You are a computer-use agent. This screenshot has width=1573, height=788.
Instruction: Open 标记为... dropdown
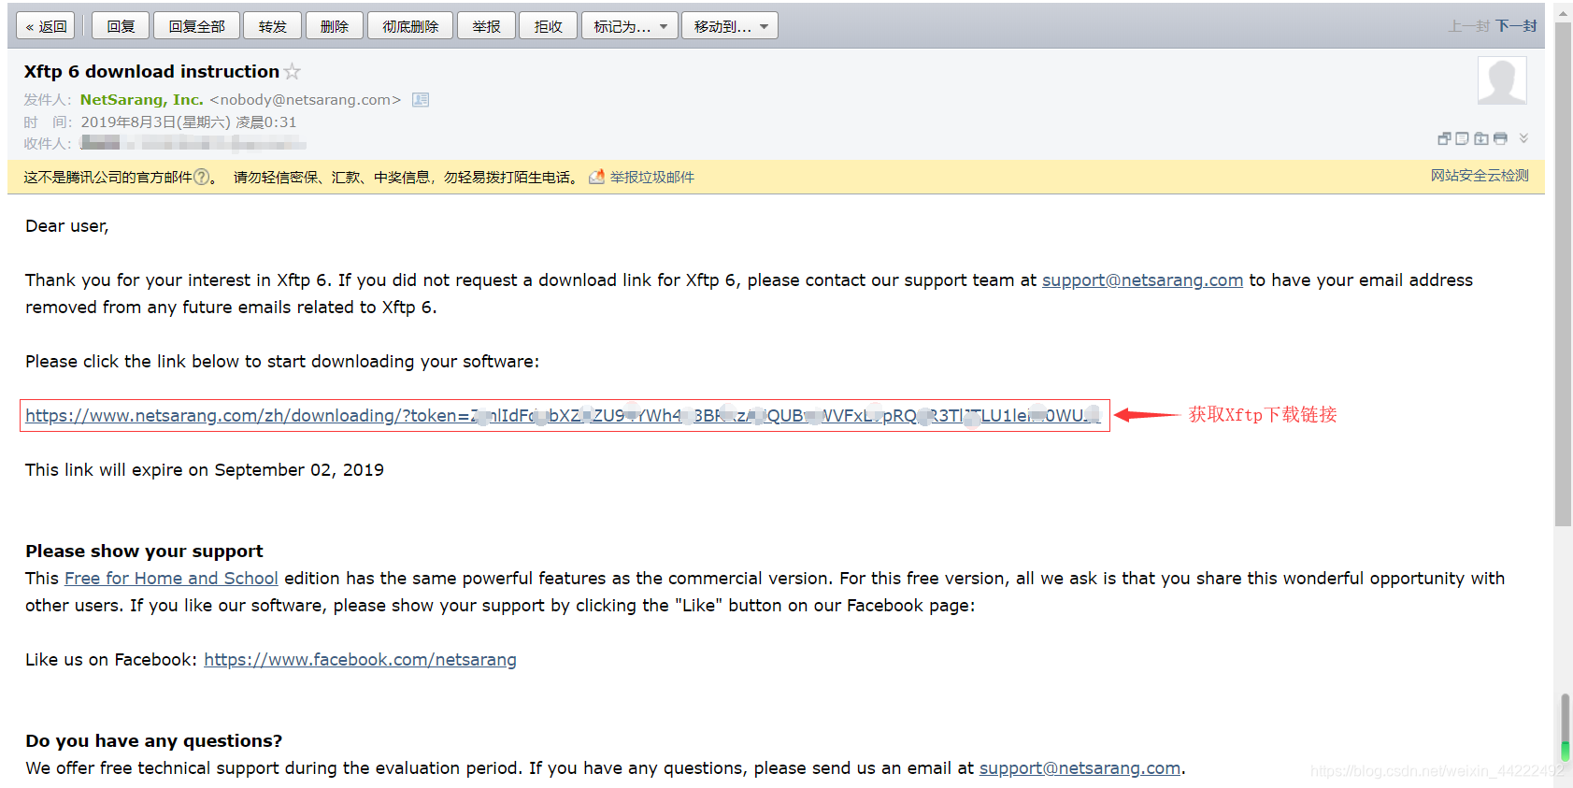pyautogui.click(x=630, y=26)
